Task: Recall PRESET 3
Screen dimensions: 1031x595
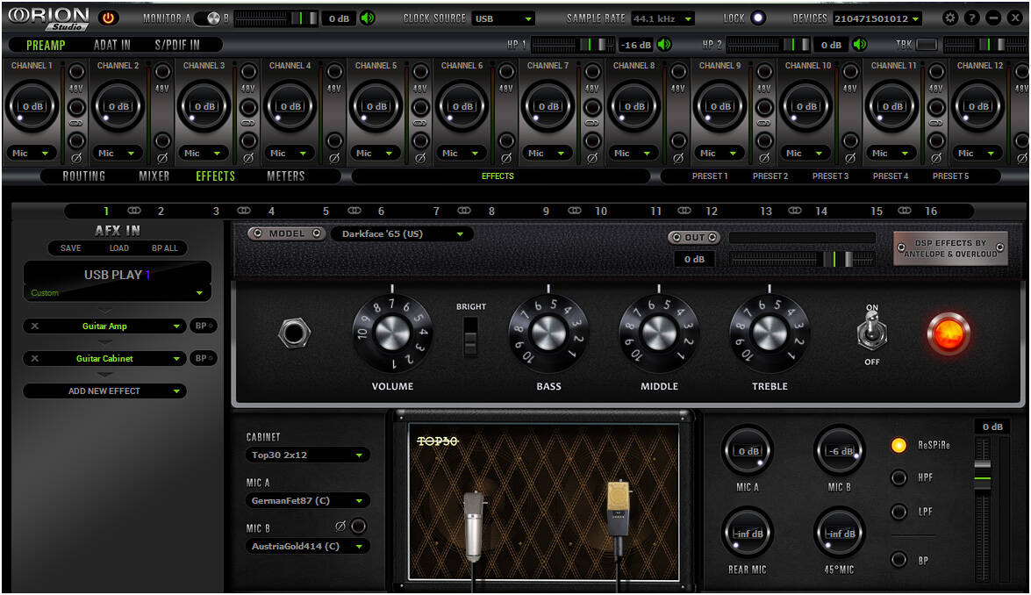Action: 830,176
